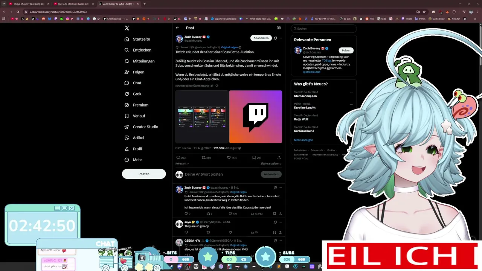Open more options for Karoline Leavitt trend
Image resolution: width=482 pixels, height=271 pixels.
352,104
